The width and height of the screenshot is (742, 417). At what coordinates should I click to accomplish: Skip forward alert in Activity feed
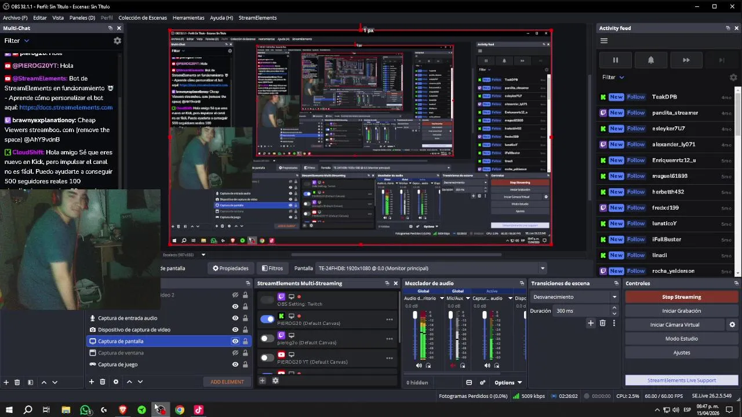(686, 60)
